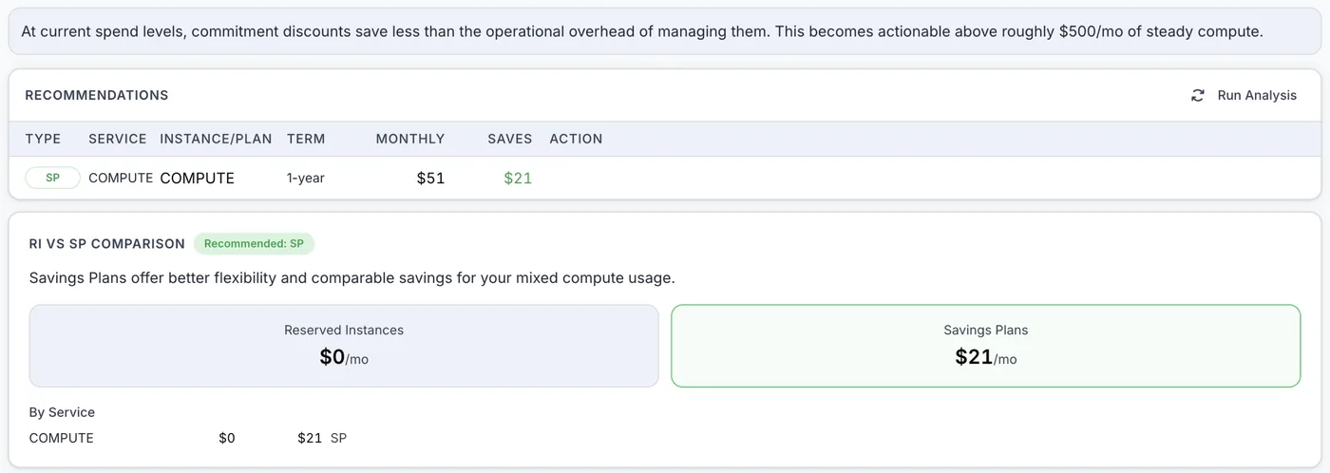Click the RECOMMENDATIONS section heading
The width and height of the screenshot is (1330, 473).
click(x=97, y=95)
